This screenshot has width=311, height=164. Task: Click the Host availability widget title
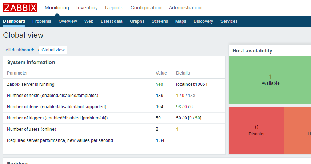pos(252,51)
